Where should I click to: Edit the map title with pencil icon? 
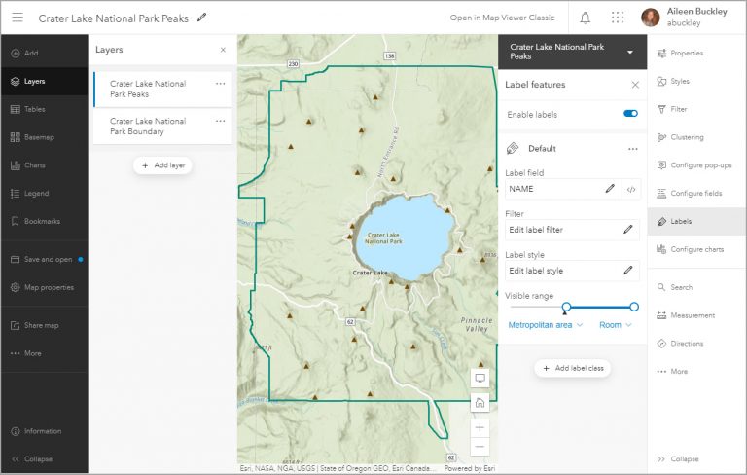[x=202, y=18]
